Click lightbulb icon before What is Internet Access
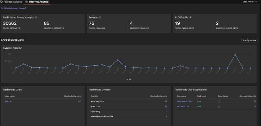This screenshot has width=261, height=126. coord(2,8)
